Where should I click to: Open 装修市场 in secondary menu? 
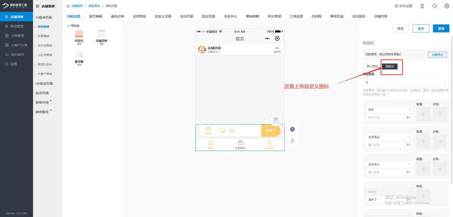tap(42, 102)
